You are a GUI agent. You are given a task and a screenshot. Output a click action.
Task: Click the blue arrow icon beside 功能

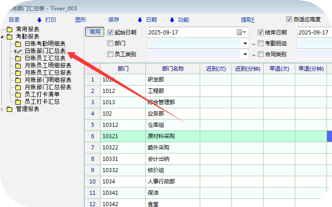[172, 20]
